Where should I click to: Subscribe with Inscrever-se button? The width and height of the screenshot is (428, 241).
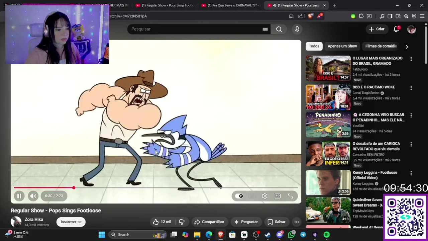pyautogui.click(x=71, y=222)
